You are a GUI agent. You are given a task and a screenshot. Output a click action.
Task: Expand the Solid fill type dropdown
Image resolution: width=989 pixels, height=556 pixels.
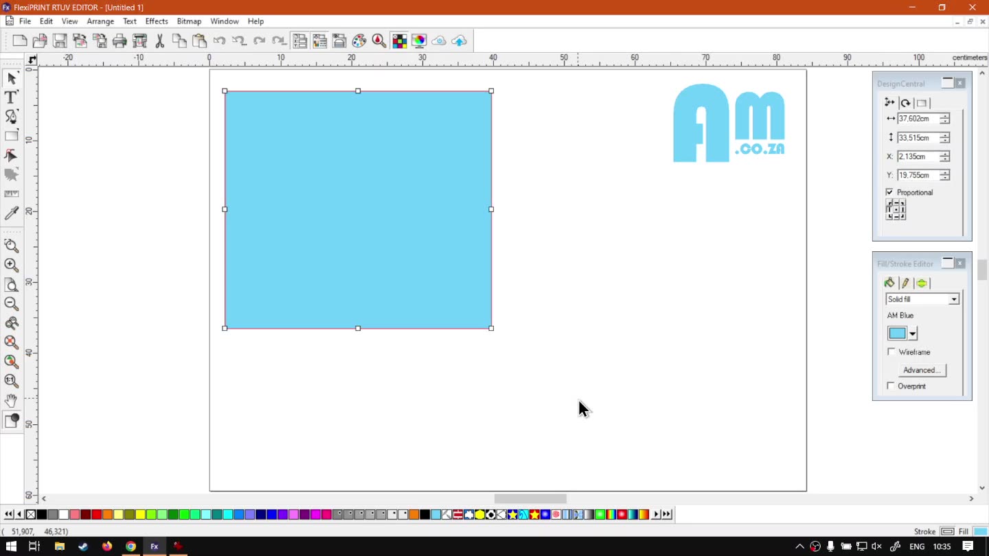(953, 299)
